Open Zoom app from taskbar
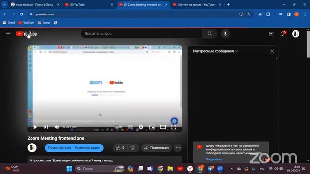The width and height of the screenshot is (310, 174). (x=220, y=169)
